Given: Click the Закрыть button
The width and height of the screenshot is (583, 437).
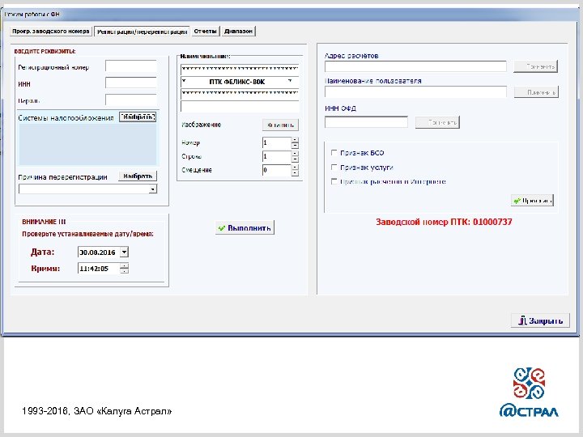Looking at the screenshot, I should pyautogui.click(x=540, y=320).
